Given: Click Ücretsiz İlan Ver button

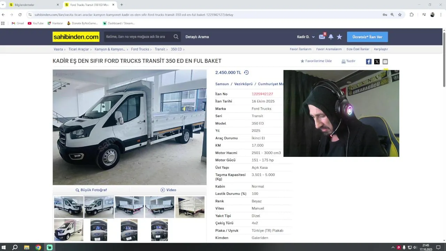Looking at the screenshot, I should [x=367, y=37].
